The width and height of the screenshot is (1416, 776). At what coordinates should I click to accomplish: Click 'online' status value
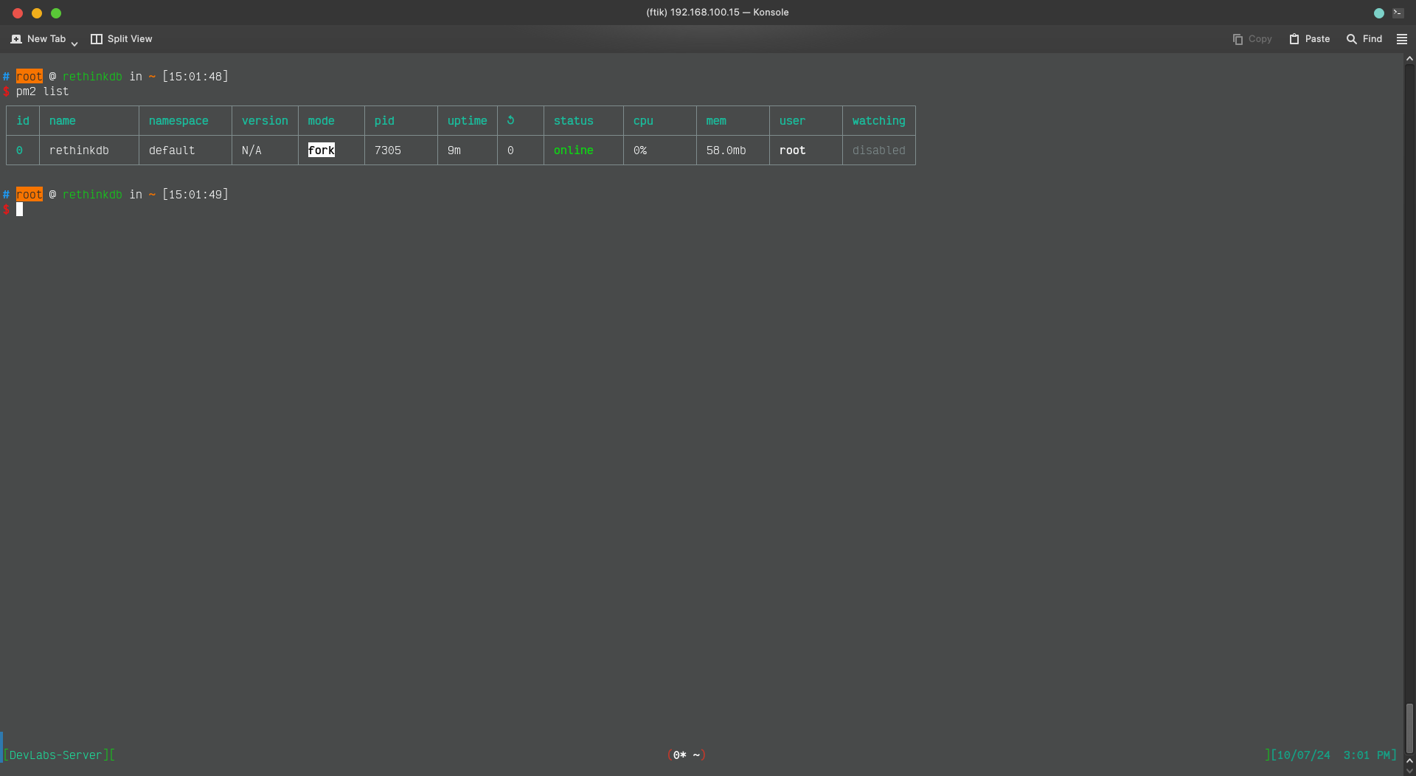pyautogui.click(x=573, y=150)
